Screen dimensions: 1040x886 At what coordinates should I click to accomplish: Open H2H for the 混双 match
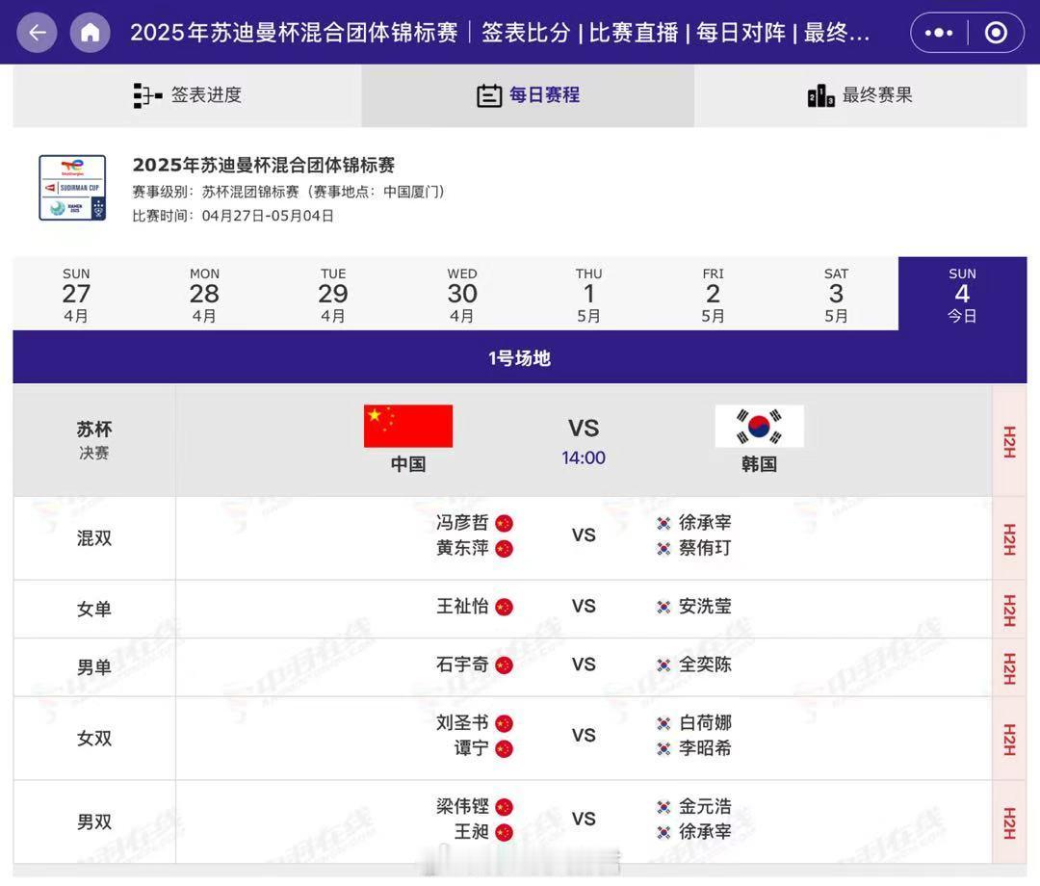(1009, 538)
